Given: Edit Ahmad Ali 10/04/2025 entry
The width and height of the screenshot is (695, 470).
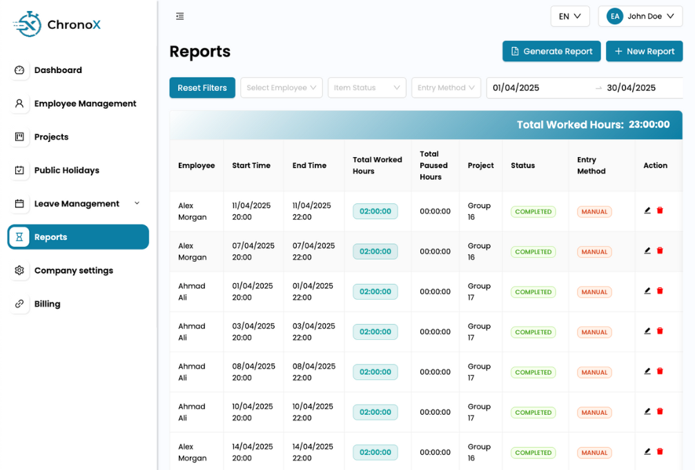Looking at the screenshot, I should (x=647, y=411).
